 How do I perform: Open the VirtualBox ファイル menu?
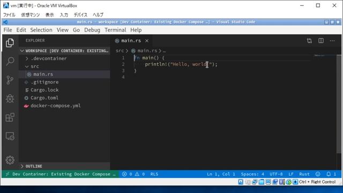(9, 15)
